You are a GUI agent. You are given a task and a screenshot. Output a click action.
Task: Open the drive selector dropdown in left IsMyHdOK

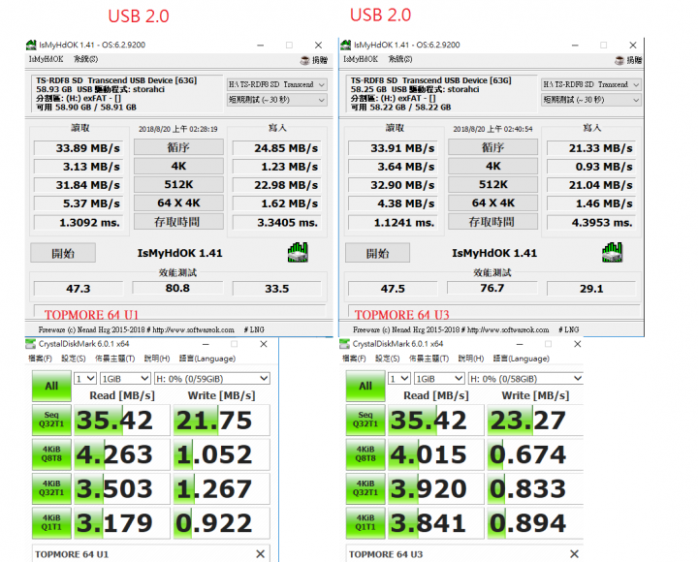277,84
